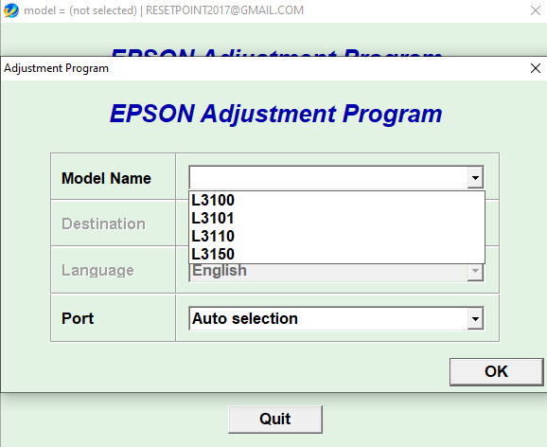Click the Port label
Viewport: 547px width, 447px height.
(x=78, y=318)
